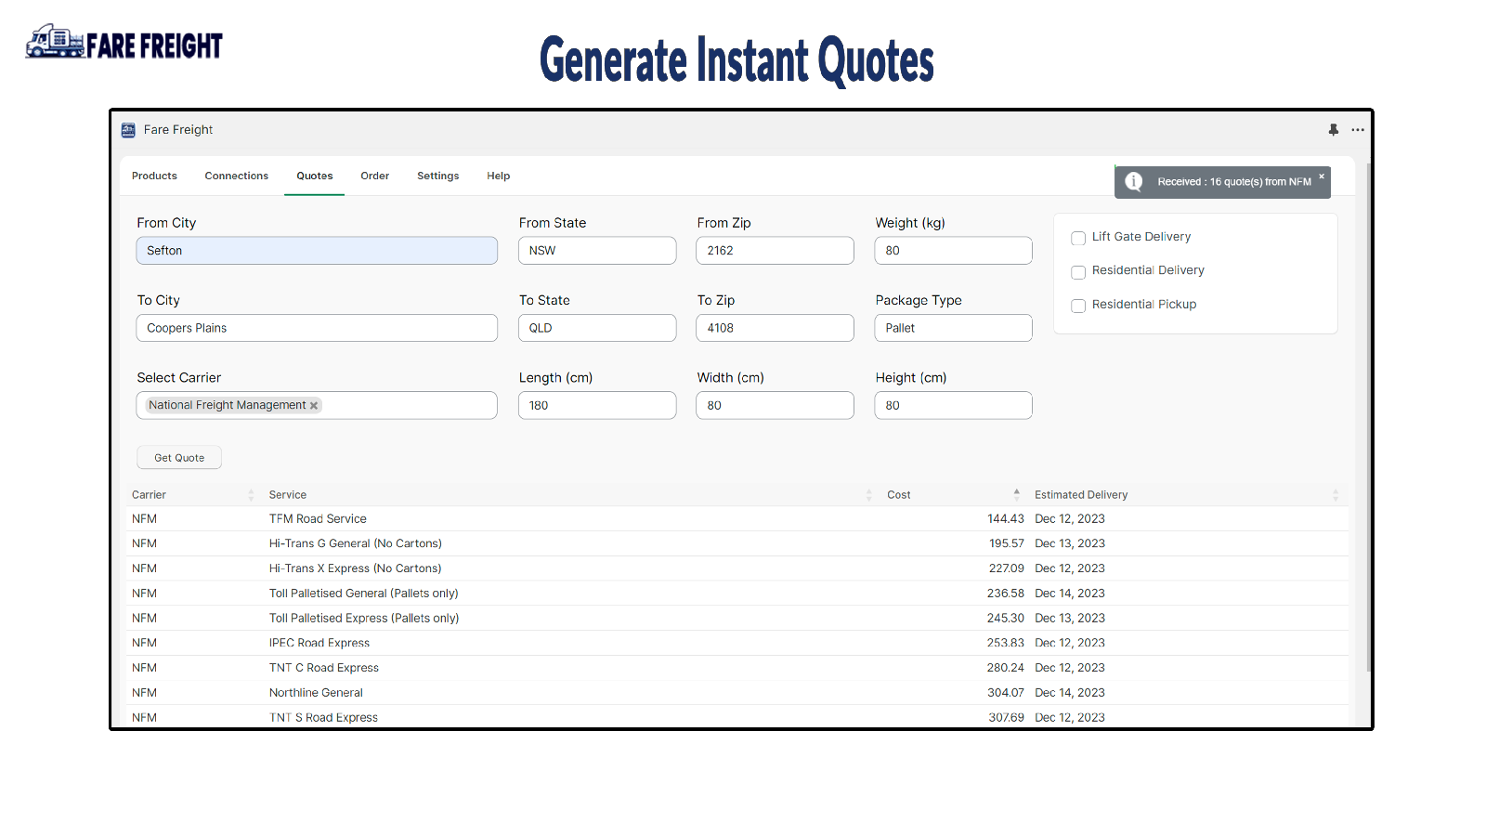
Task: Sort table by Cost column arrows
Action: tap(1017, 495)
